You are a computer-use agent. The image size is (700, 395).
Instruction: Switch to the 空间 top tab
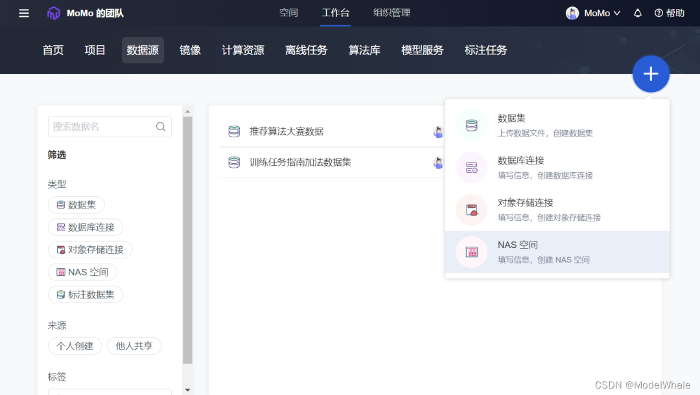pos(288,13)
